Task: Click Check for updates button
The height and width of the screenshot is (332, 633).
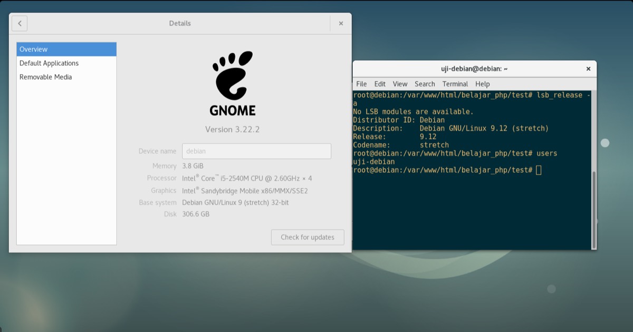Action: tap(308, 237)
